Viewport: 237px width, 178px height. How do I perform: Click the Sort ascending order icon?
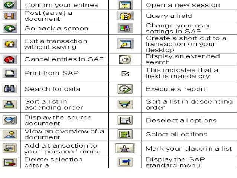10,104
